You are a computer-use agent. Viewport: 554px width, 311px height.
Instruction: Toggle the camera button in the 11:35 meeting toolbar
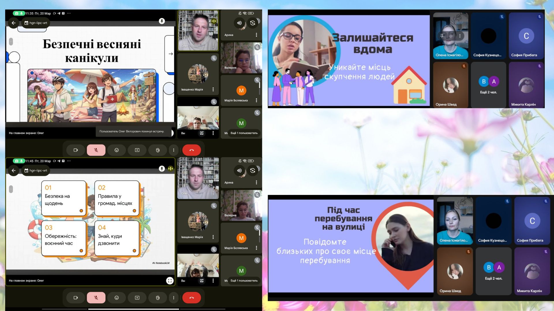click(x=76, y=150)
